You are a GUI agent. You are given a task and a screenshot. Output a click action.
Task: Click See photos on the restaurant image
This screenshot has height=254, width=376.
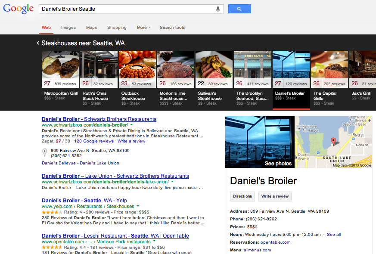pos(278,164)
